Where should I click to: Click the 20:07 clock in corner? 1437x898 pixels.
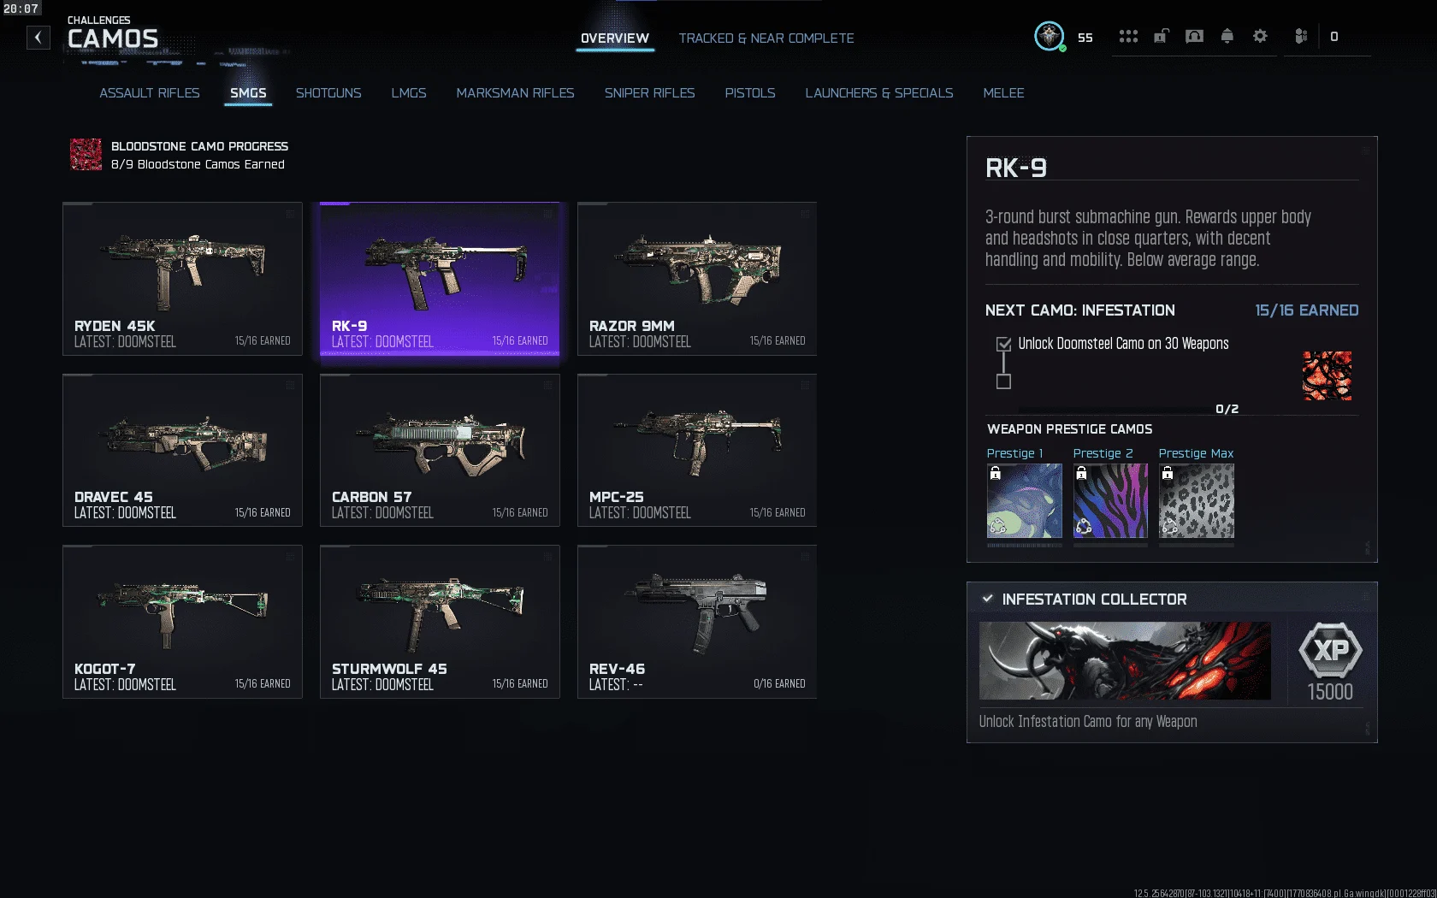point(21,9)
